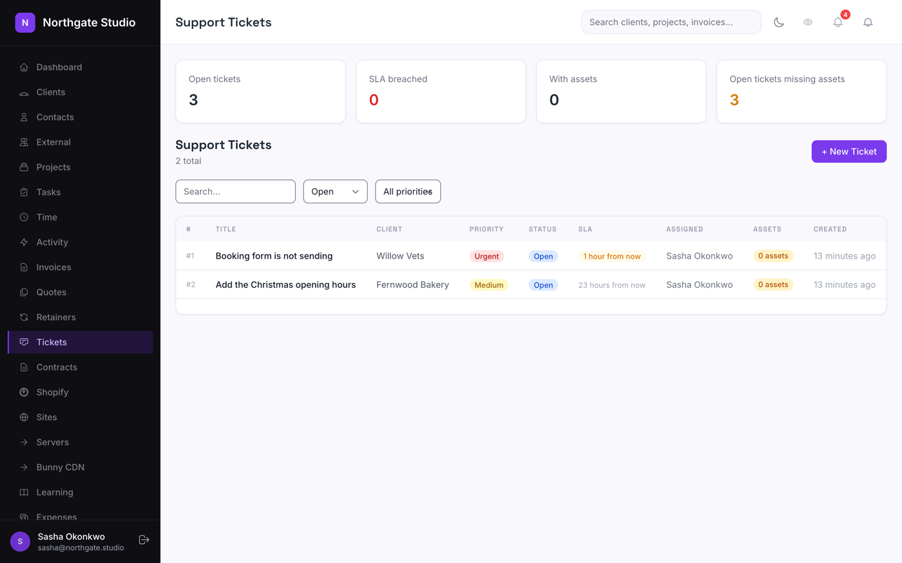
Task: Click the plain bell icon without badge
Action: click(868, 23)
